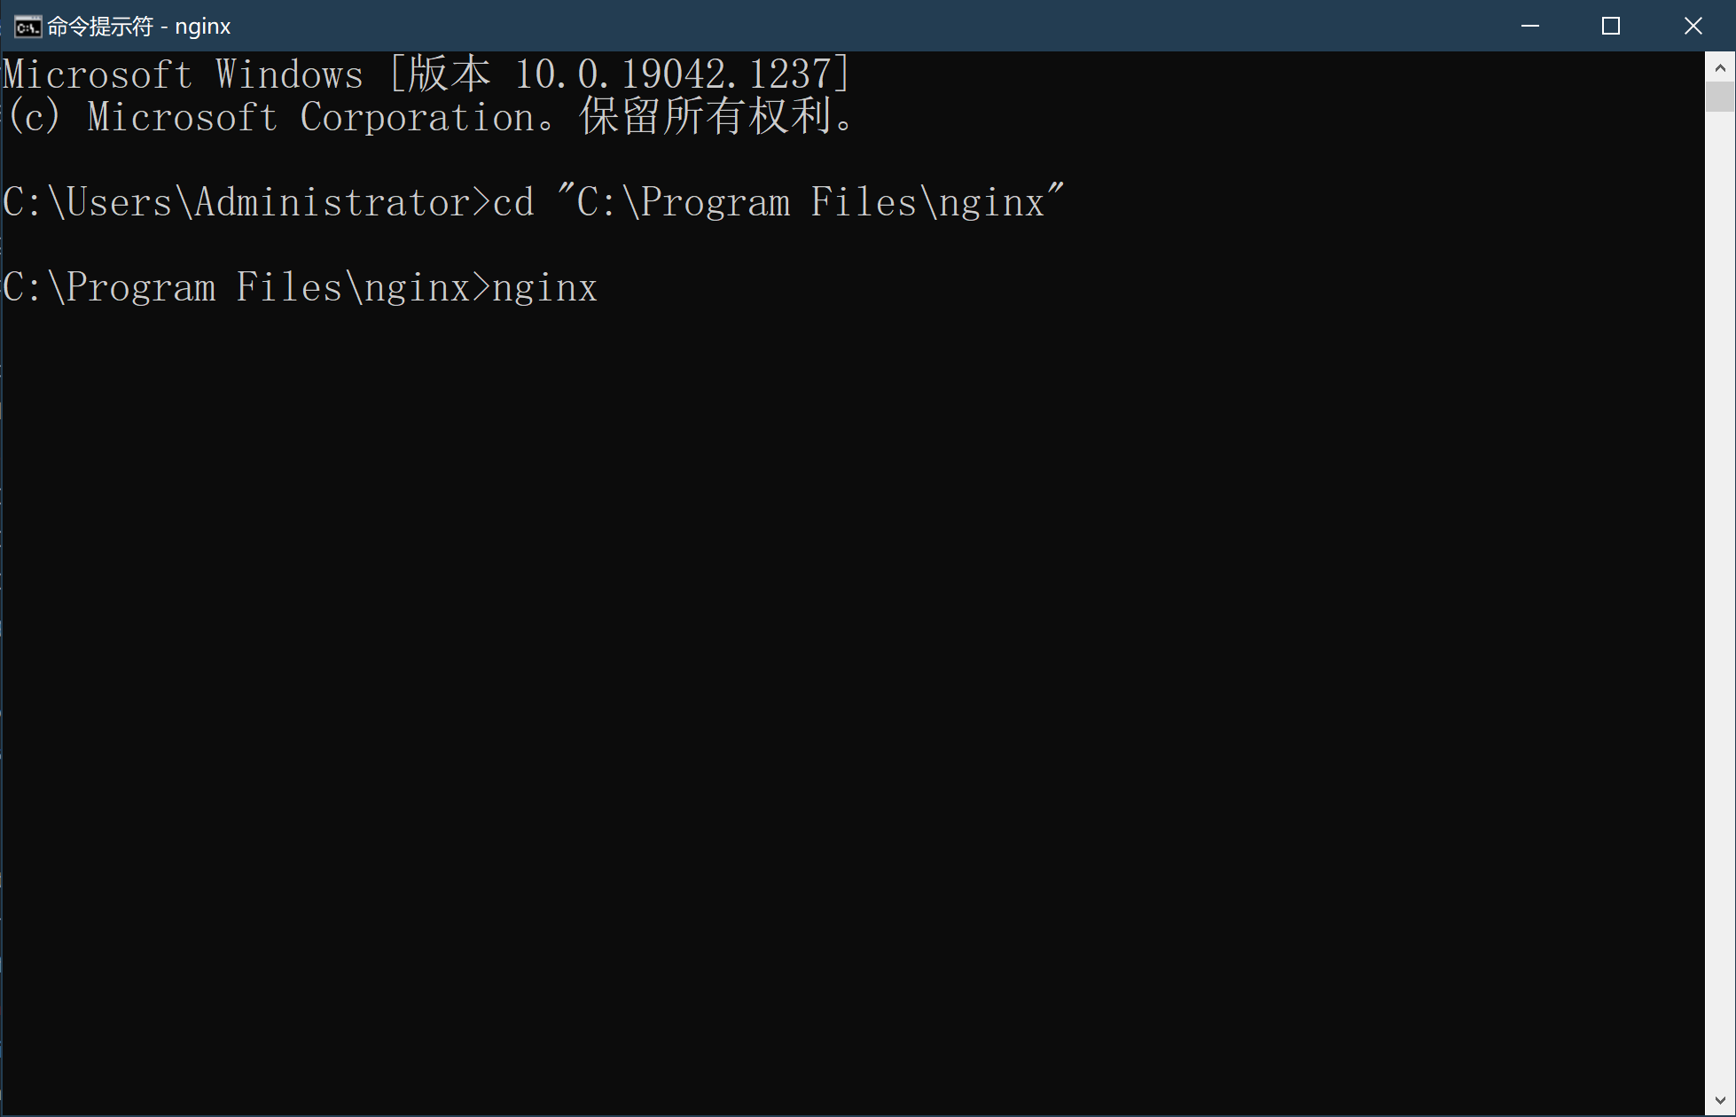Click the empty title bar area
Image resolution: width=1736 pixels, height=1117 pixels.
pos(860,26)
